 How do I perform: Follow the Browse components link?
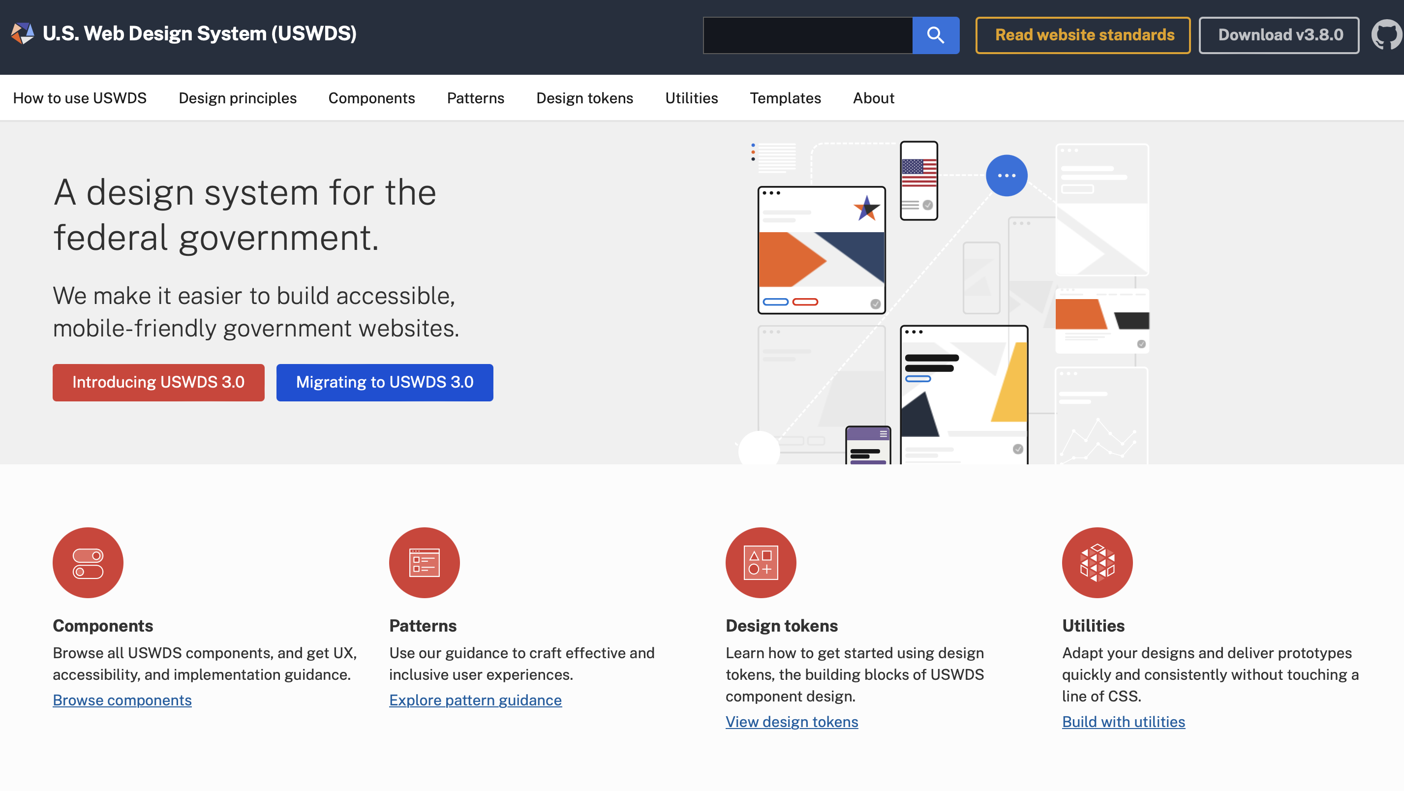click(x=122, y=700)
